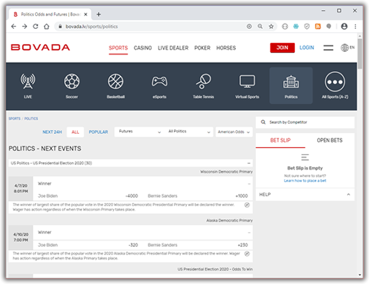Collapse the Wisconsin Winner market

pos(249,183)
